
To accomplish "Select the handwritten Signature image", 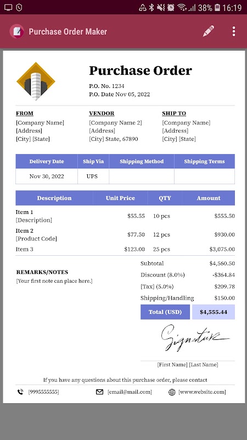I will click(195, 338).
